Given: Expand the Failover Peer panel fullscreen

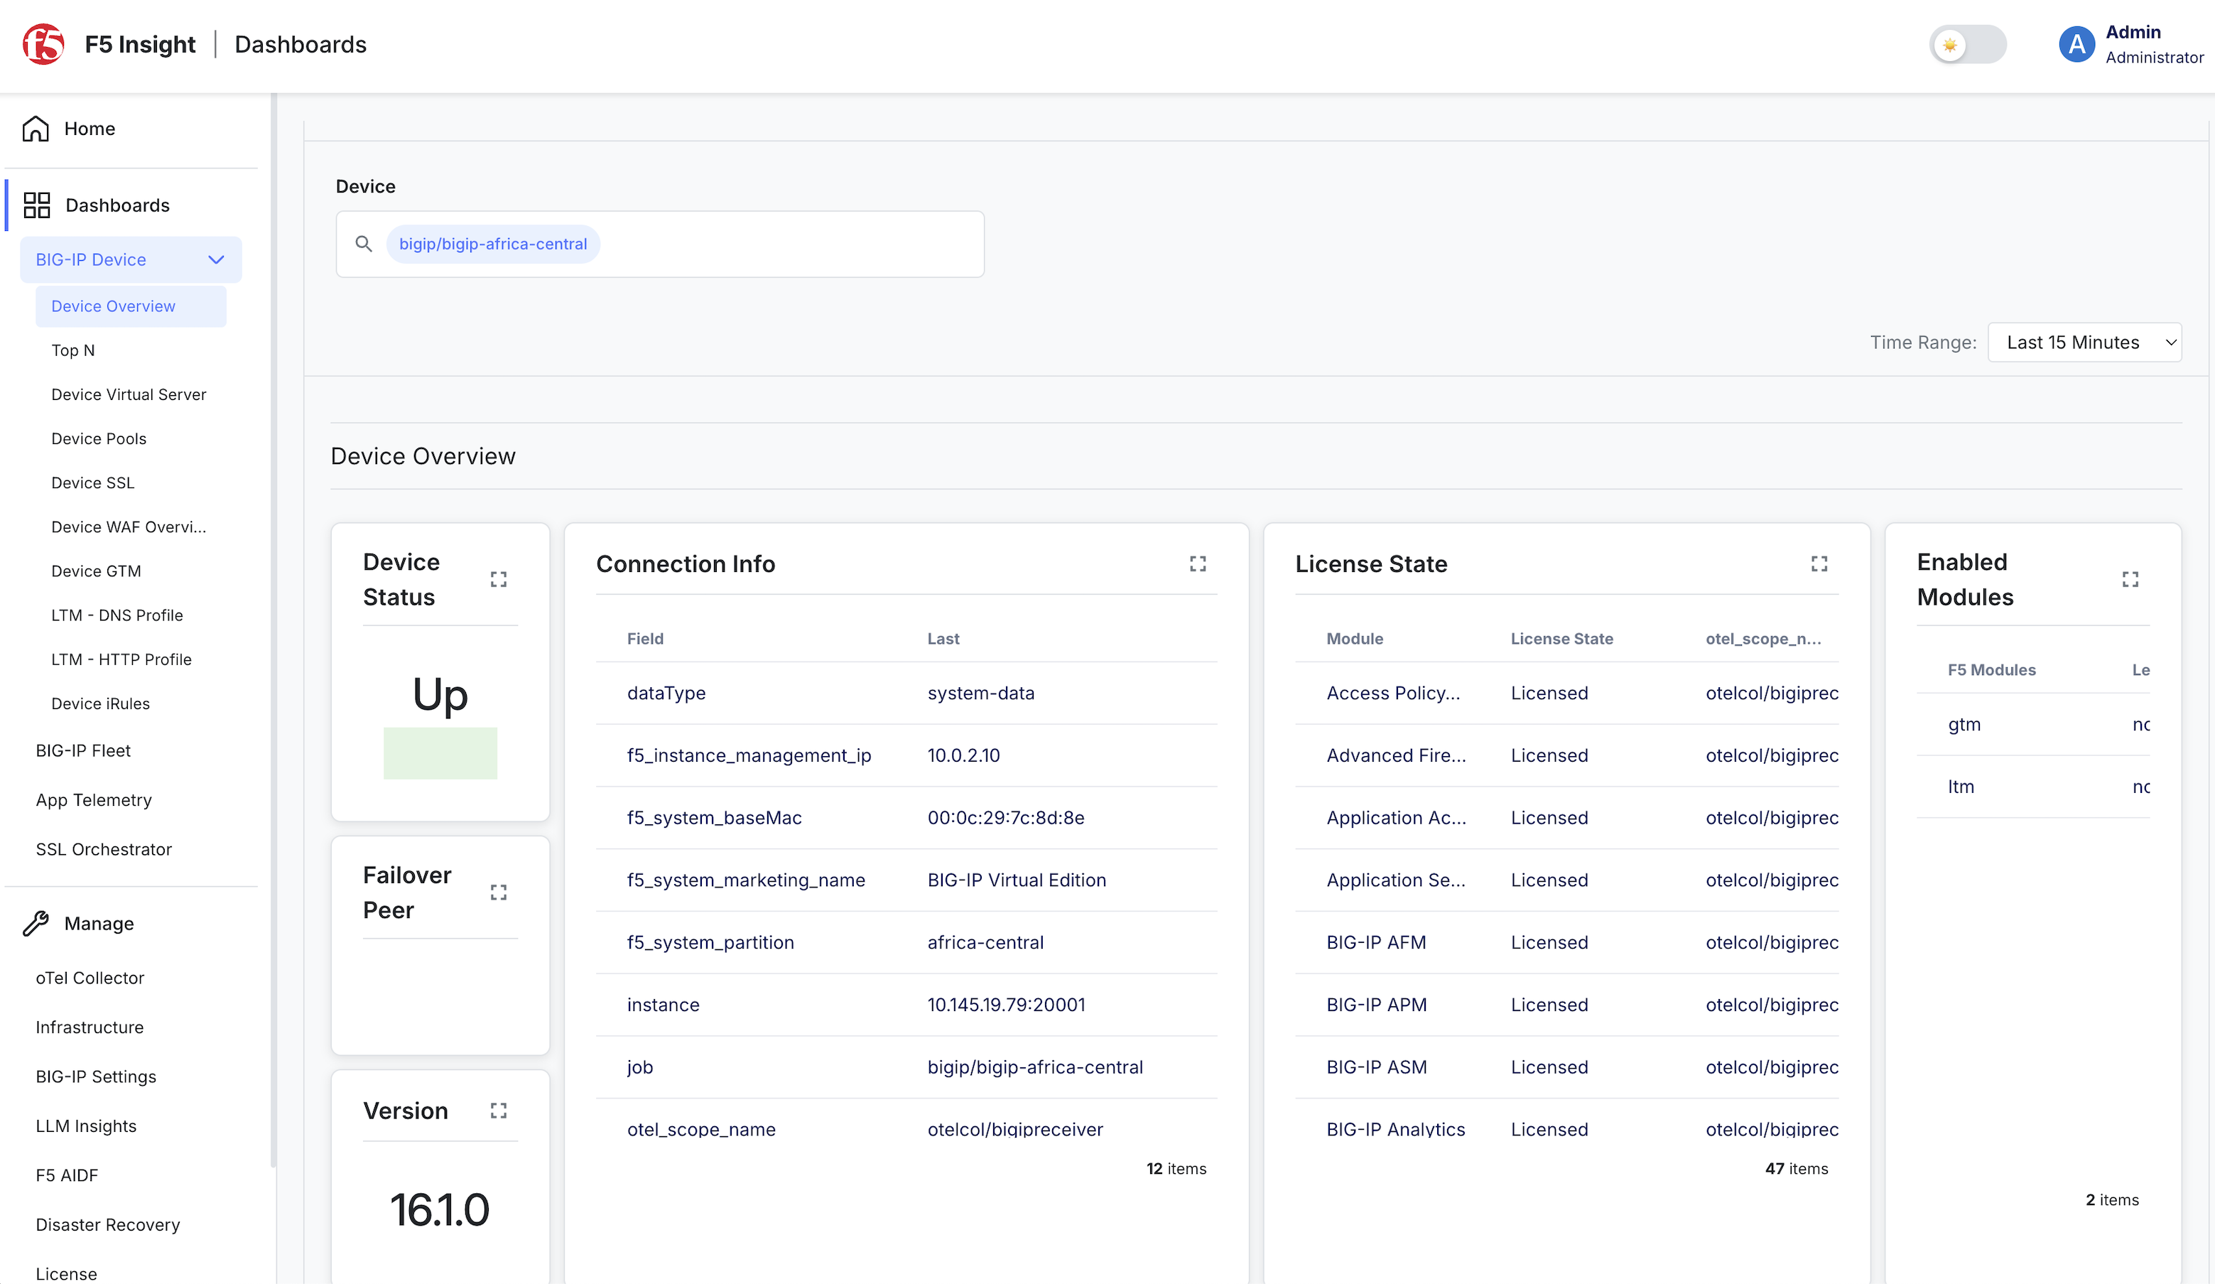Looking at the screenshot, I should click(x=499, y=892).
